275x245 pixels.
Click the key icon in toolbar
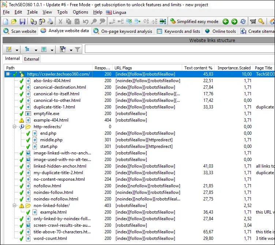point(261,22)
